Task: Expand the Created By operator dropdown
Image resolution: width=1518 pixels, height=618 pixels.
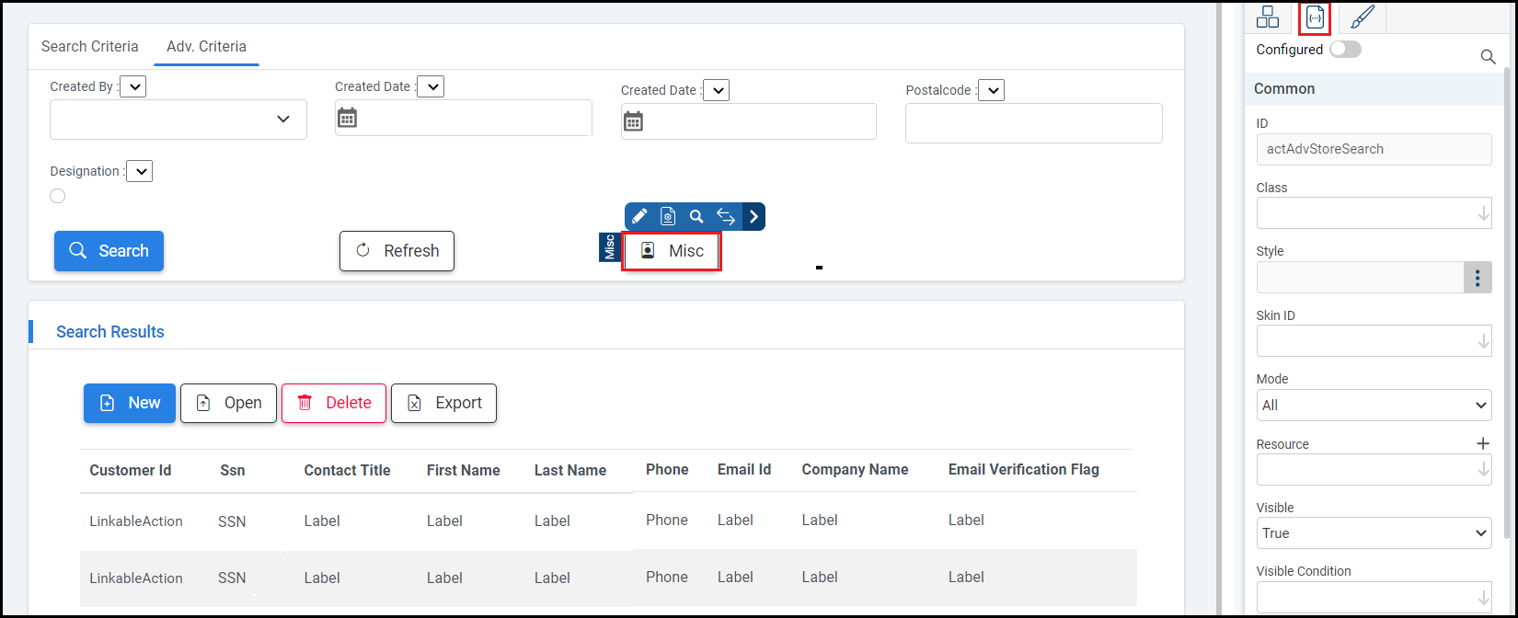Action: 133,86
